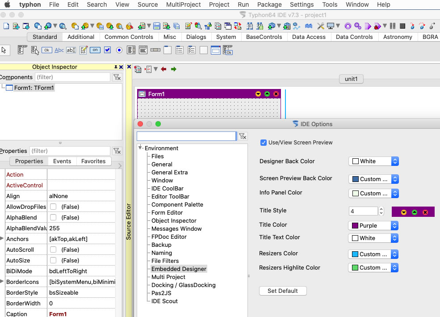Open the Tools menu

pos(330,5)
